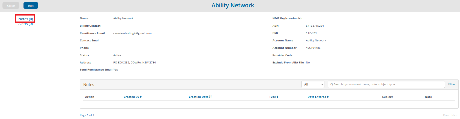This screenshot has width=460, height=119.
Task: Open the Notes (0) section link
Action: click(x=26, y=19)
